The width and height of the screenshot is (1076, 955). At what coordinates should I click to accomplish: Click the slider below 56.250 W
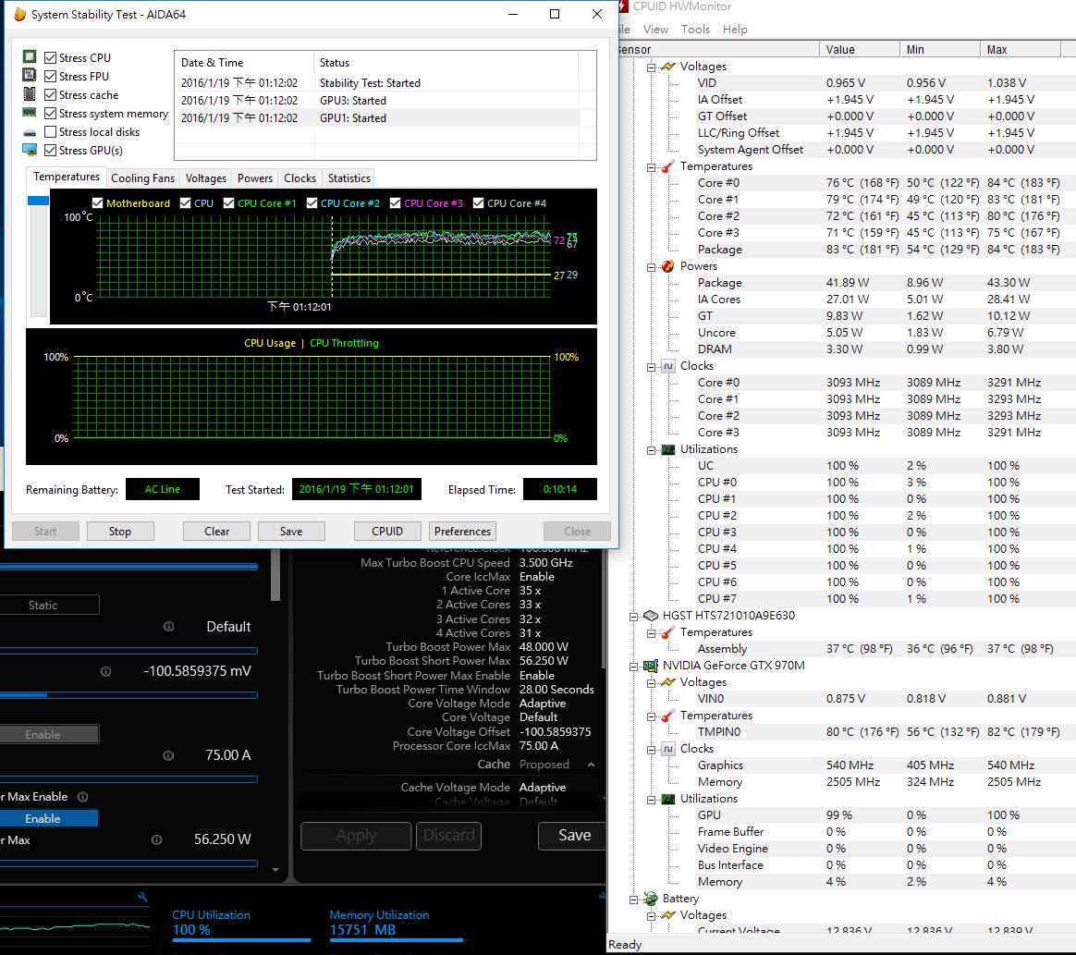click(129, 863)
